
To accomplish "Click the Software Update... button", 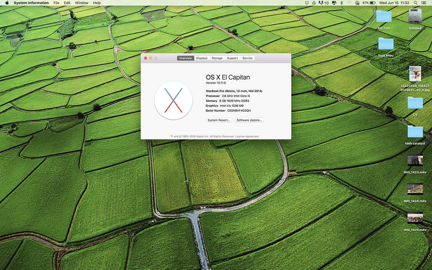I will coord(250,120).
